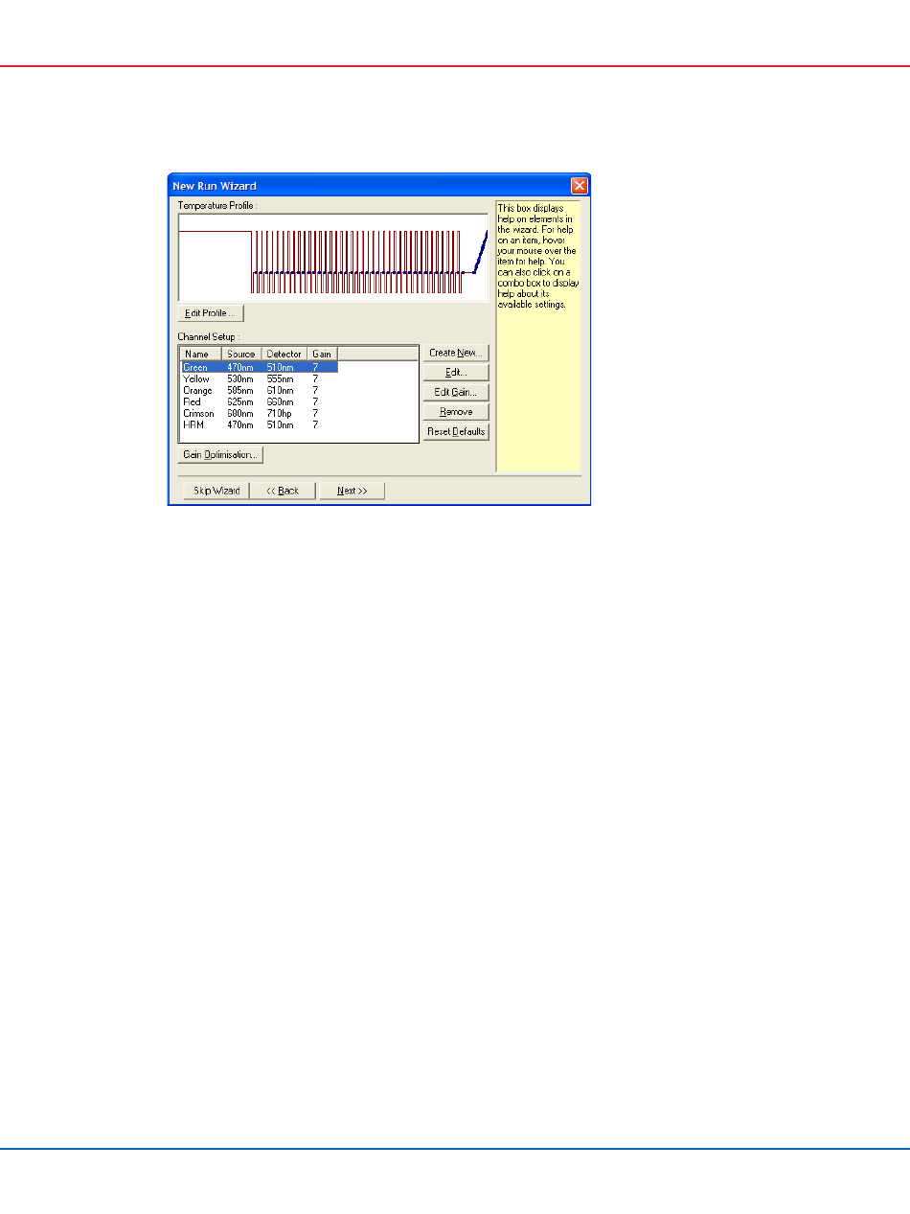Select the Red channel row
Screen dimensions: 910x1214
pos(259,401)
